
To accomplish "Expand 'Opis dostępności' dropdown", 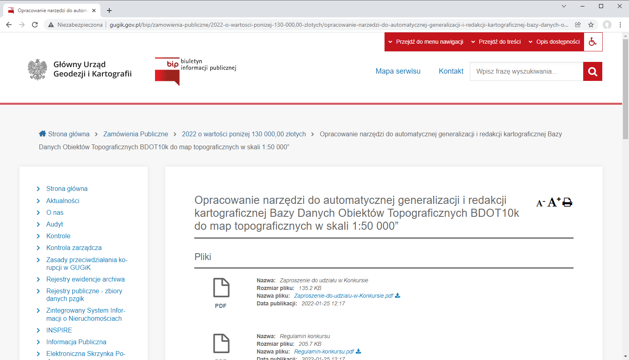I will tap(554, 42).
